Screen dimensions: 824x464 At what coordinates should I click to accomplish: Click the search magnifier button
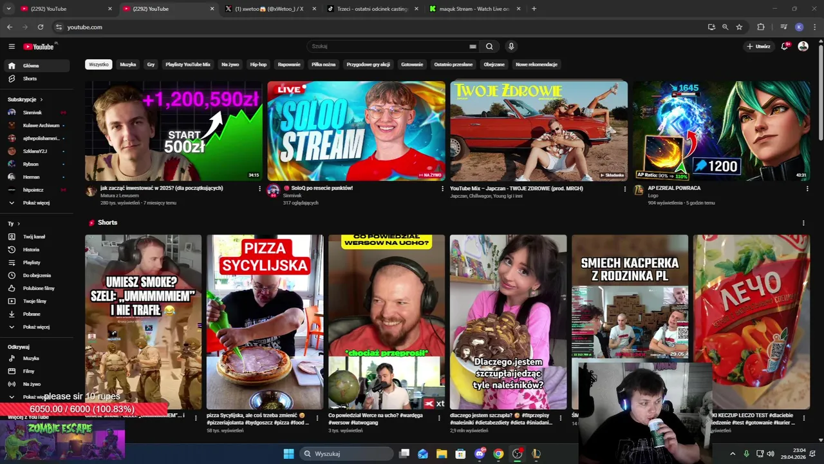(489, 46)
